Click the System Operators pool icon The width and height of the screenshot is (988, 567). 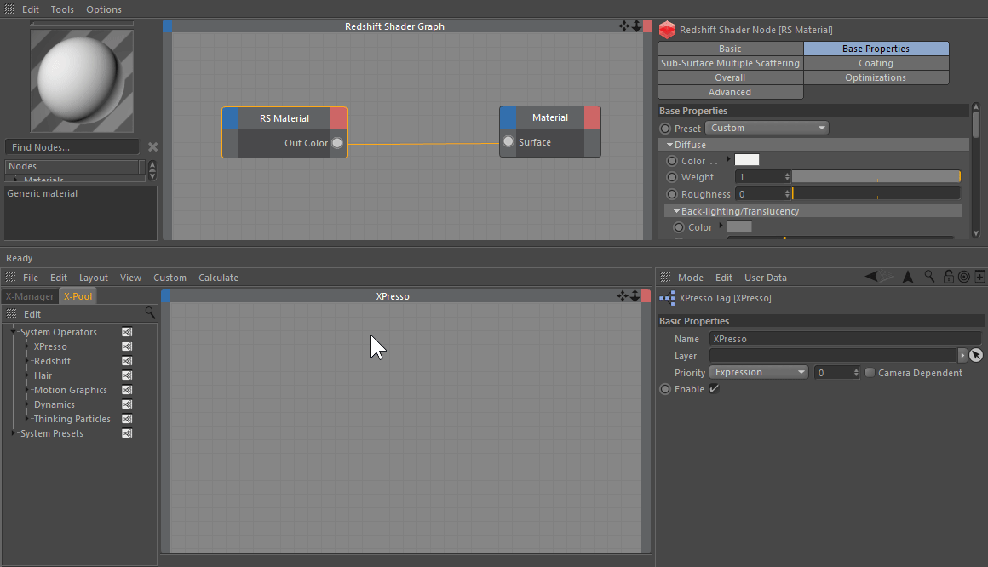coord(127,332)
